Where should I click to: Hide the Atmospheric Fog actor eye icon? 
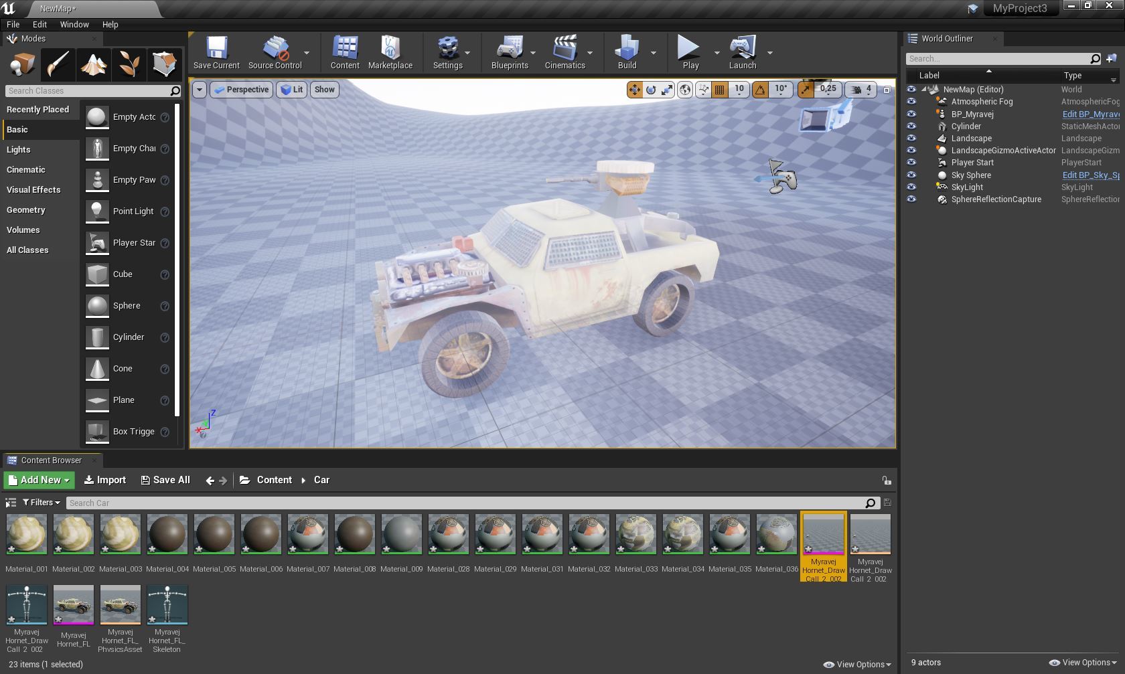tap(911, 102)
